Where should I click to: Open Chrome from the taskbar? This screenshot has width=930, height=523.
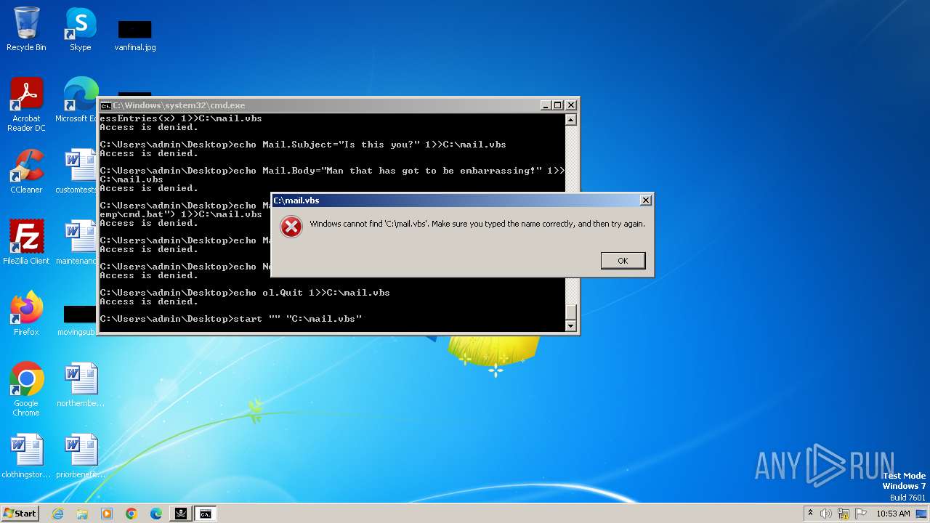tap(132, 514)
